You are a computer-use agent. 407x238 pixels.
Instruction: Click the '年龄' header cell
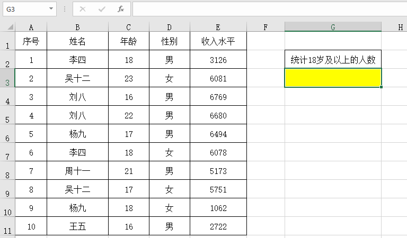click(129, 41)
